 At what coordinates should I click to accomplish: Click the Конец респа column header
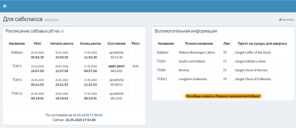click(x=91, y=44)
